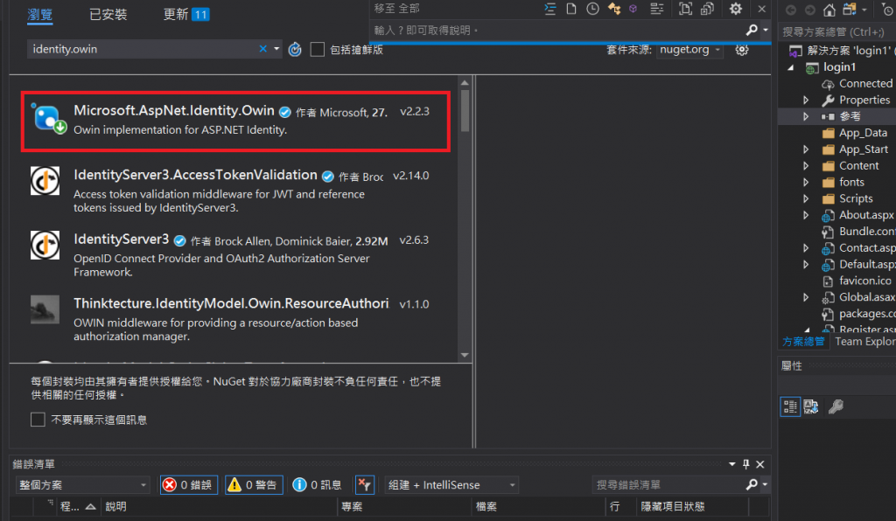Screen dimensions: 896x521
Task: Select the favicon.ico file
Action: (864, 281)
